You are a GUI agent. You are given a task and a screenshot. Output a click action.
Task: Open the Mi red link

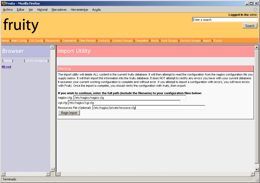[6, 67]
